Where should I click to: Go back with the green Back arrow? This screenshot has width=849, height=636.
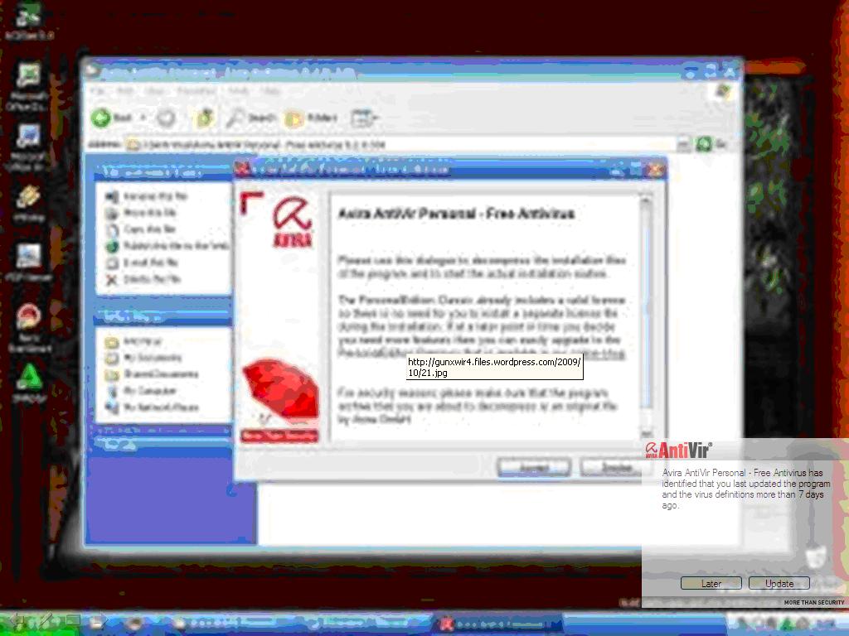point(112,118)
